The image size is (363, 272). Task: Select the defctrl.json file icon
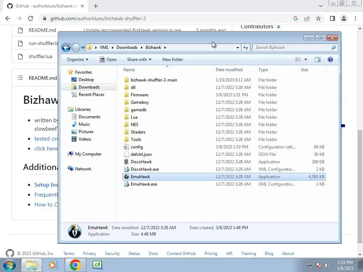point(127,154)
